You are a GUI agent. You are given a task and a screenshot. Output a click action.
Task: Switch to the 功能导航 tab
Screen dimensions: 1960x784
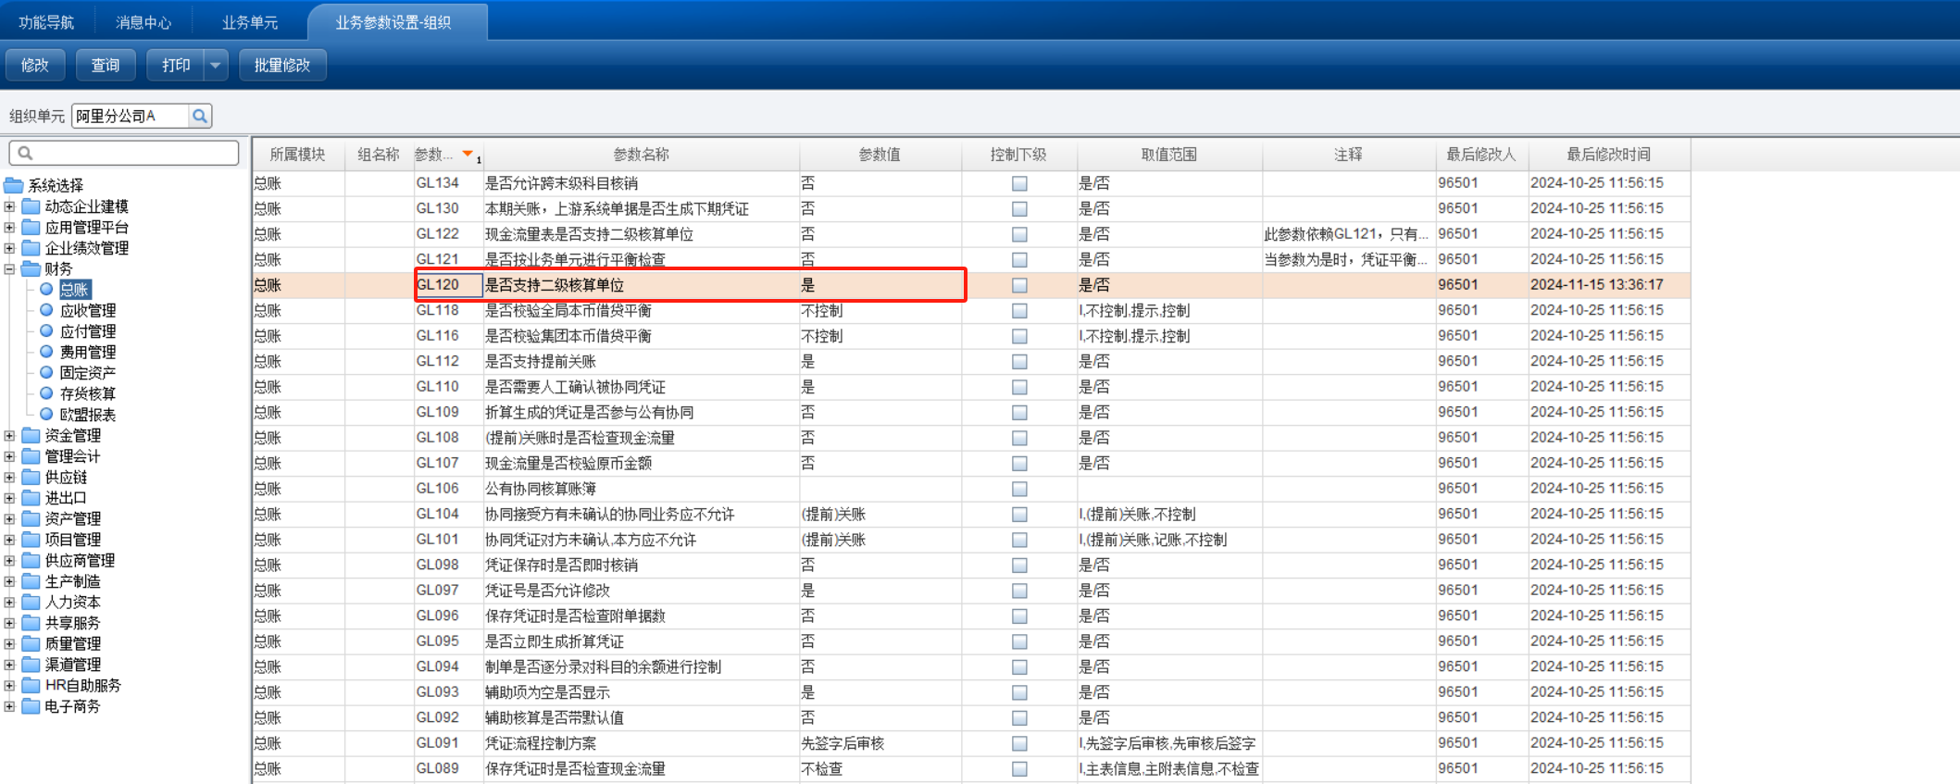[46, 22]
